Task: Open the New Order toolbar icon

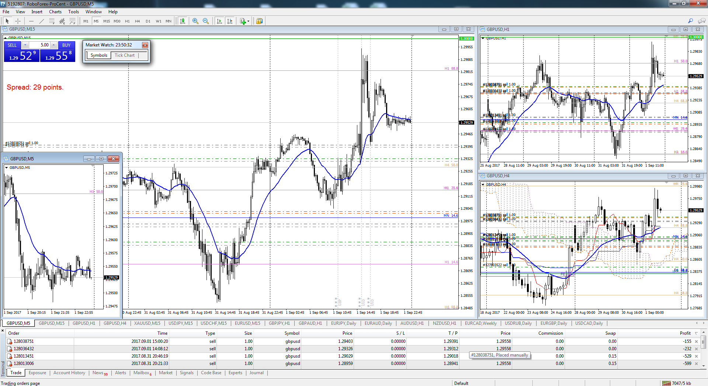Action: coord(259,21)
